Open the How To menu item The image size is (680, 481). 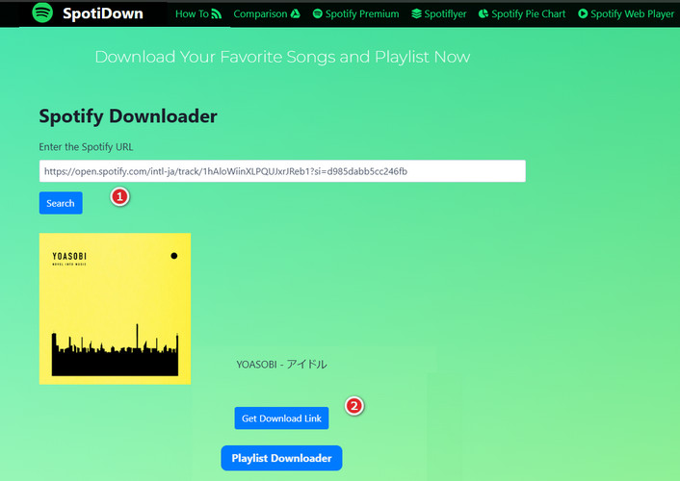pos(192,13)
